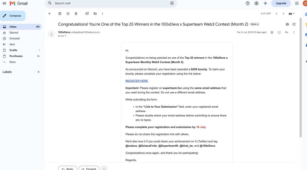
Task: Go to older email arrow
Action: click(x=283, y=14)
